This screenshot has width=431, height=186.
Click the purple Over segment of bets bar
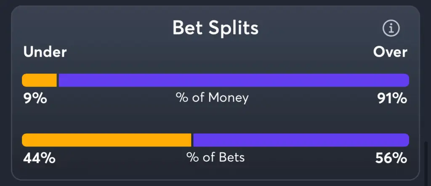(301, 140)
